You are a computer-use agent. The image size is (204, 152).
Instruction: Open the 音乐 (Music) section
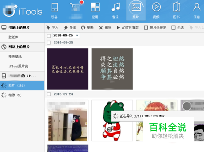pyautogui.click(x=115, y=11)
